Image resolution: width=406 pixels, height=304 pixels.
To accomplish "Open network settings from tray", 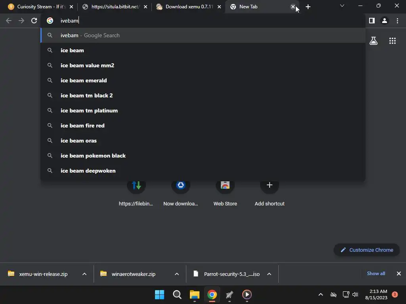I will [x=346, y=294].
